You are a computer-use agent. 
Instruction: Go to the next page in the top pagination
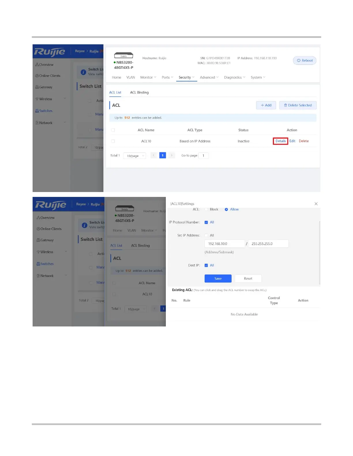pos(172,155)
